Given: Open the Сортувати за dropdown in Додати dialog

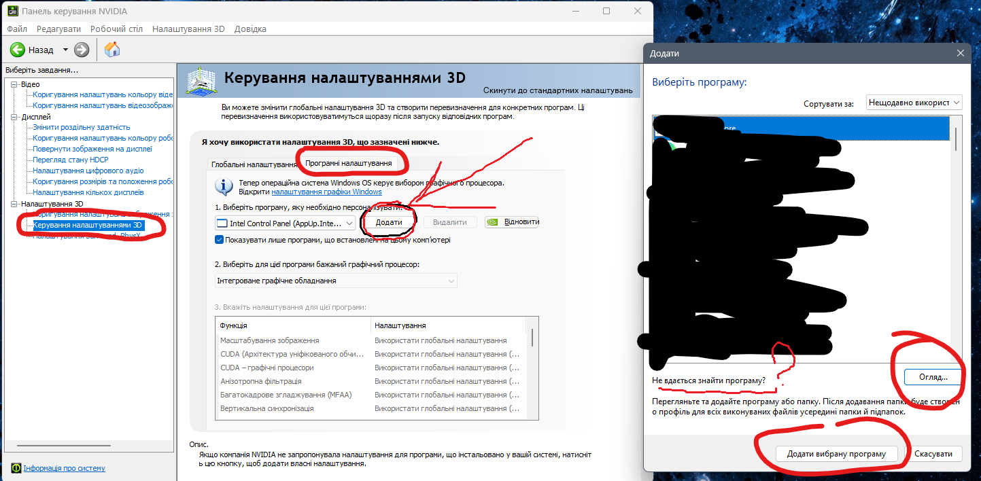Looking at the screenshot, I should click(914, 103).
